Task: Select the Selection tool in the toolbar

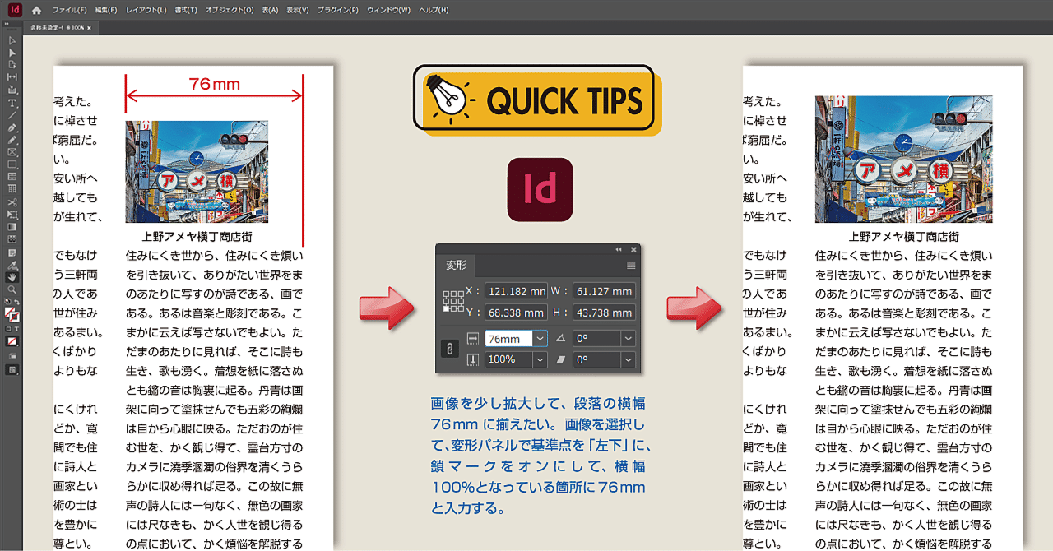Action: pyautogui.click(x=11, y=39)
